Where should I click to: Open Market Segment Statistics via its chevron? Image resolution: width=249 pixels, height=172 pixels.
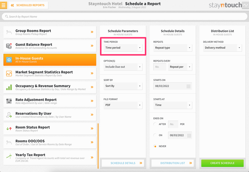(92, 73)
